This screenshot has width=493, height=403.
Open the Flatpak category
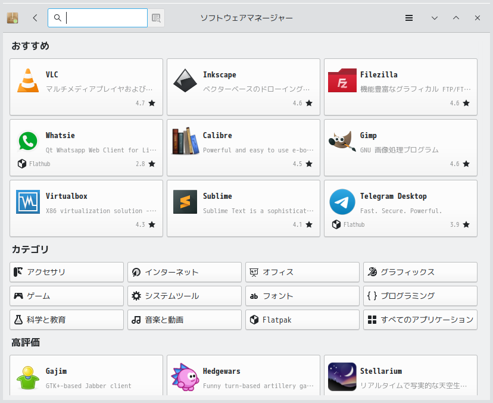point(302,320)
